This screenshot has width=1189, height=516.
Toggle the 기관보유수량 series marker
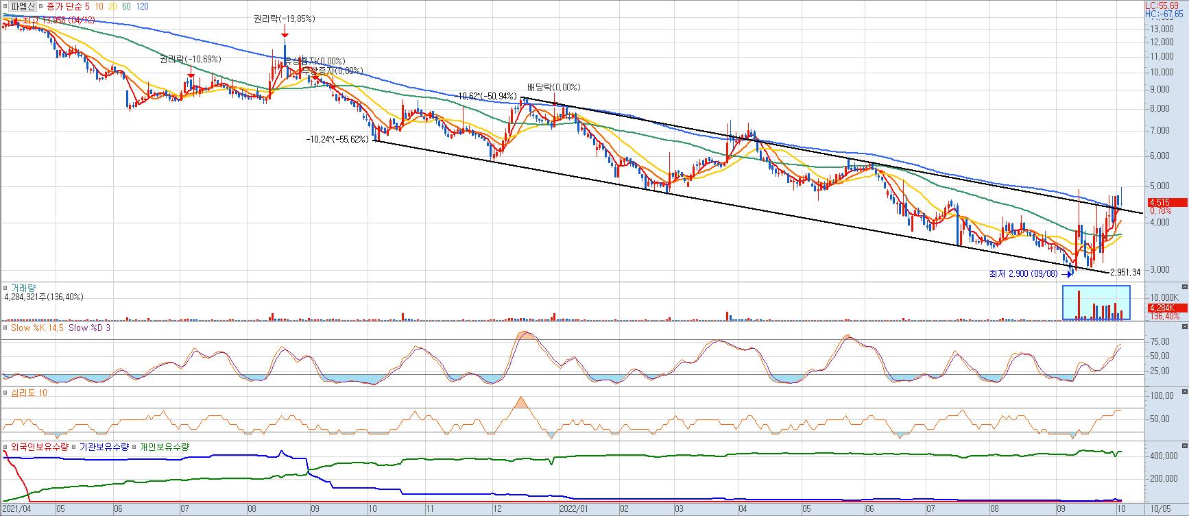75,447
